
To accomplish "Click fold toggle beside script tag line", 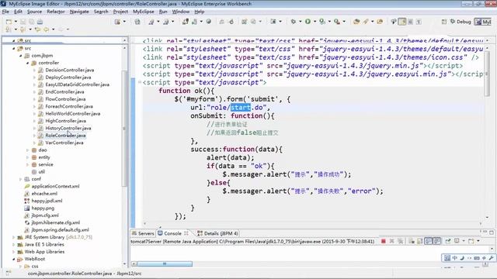I will click(x=139, y=82).
